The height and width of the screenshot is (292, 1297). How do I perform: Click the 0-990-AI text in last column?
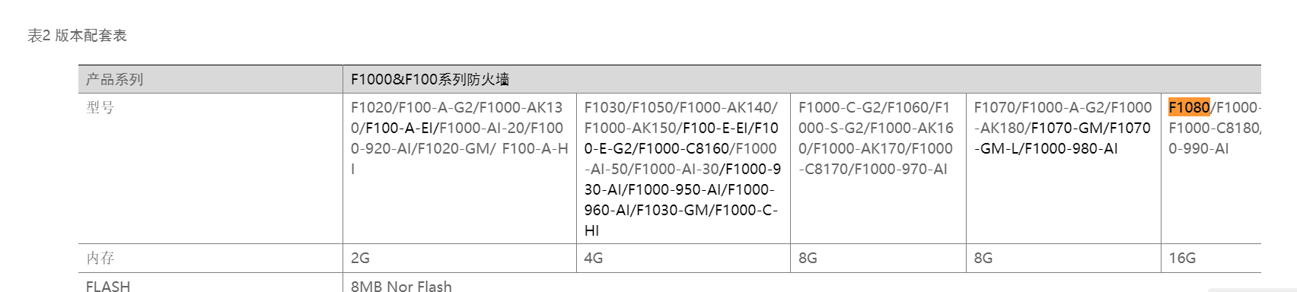[x=1199, y=148]
